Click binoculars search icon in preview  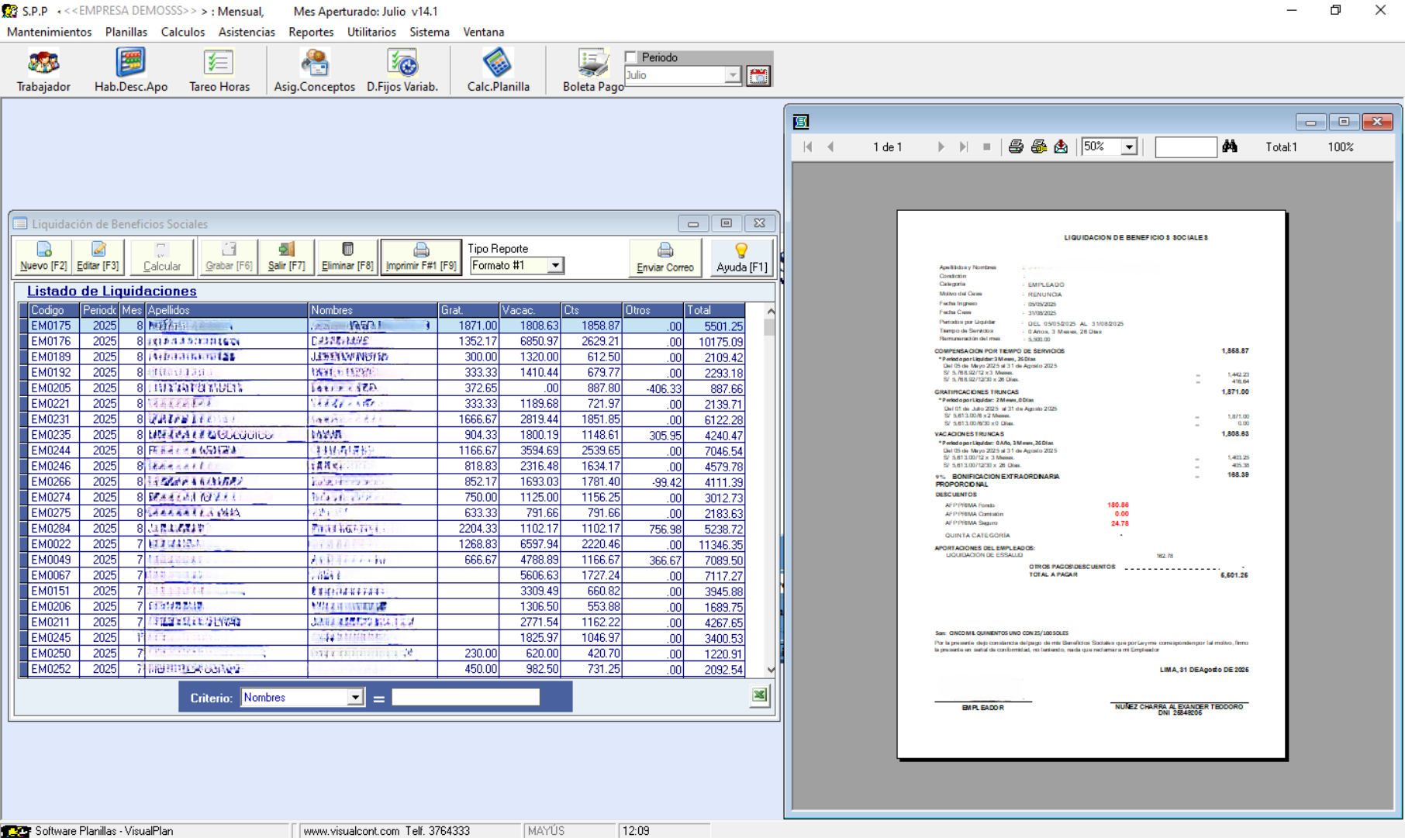tap(1230, 147)
